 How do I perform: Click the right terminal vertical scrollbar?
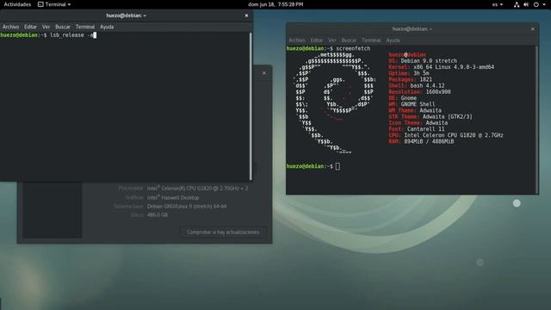click(536, 120)
